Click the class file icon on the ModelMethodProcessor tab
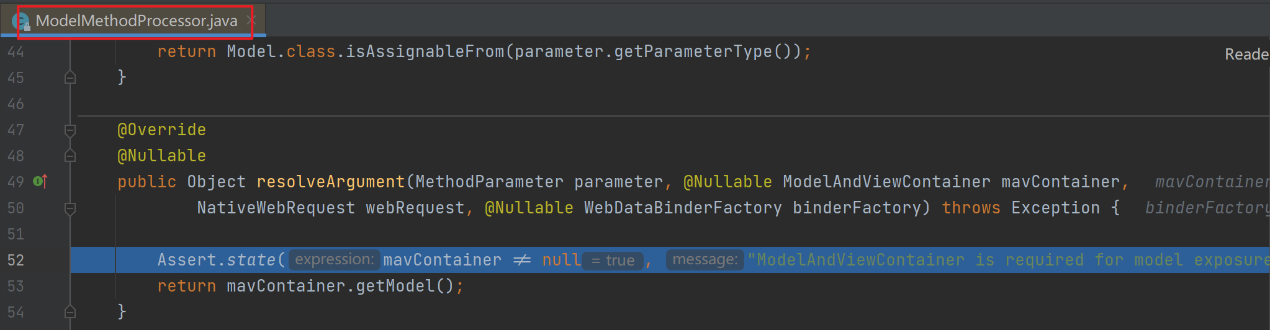Image resolution: width=1270 pixels, height=330 pixels. (x=21, y=21)
